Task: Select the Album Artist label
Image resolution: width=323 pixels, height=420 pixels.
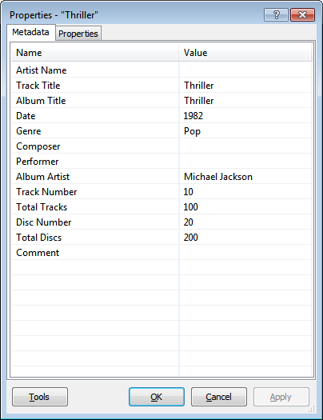Action: 43,177
